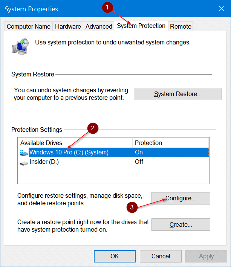Viewport: 231px width, 267px height.
Task: Click the grey drive icon for Insider (D:)
Action: click(24, 163)
